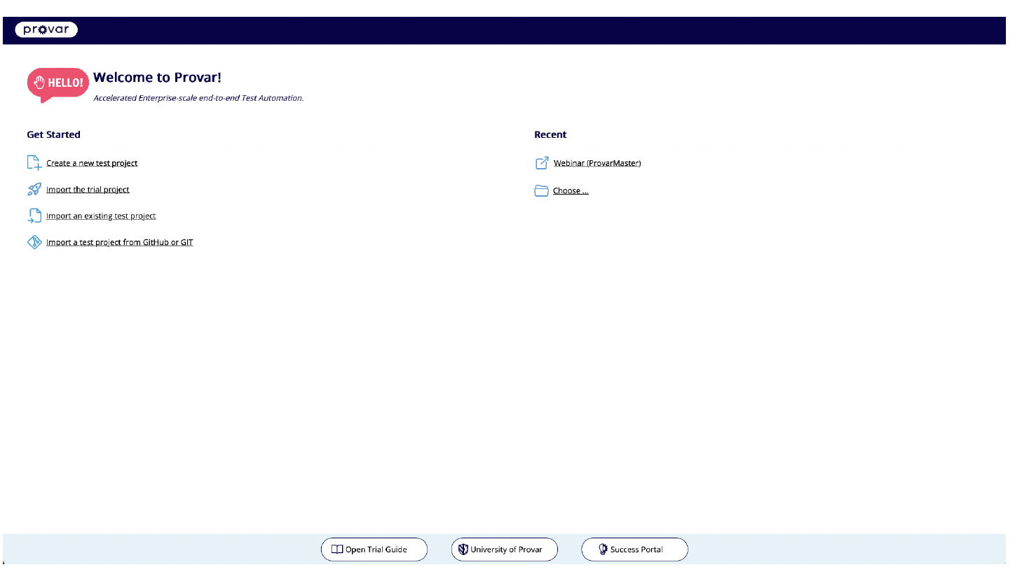This screenshot has width=1015, height=581.
Task: Visit University of Provar button
Action: coord(505,549)
